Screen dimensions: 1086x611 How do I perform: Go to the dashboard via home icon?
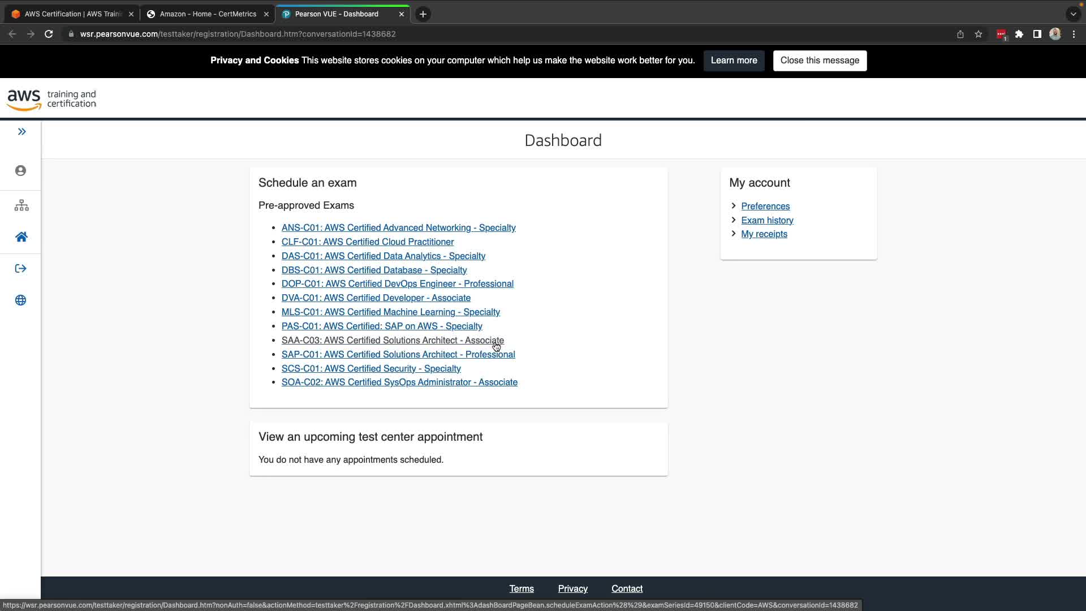click(21, 237)
